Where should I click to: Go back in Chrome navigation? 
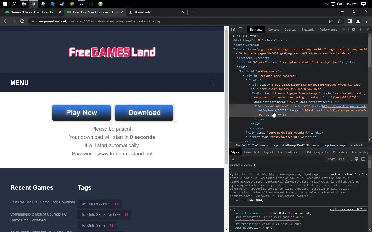pyautogui.click(x=6, y=21)
